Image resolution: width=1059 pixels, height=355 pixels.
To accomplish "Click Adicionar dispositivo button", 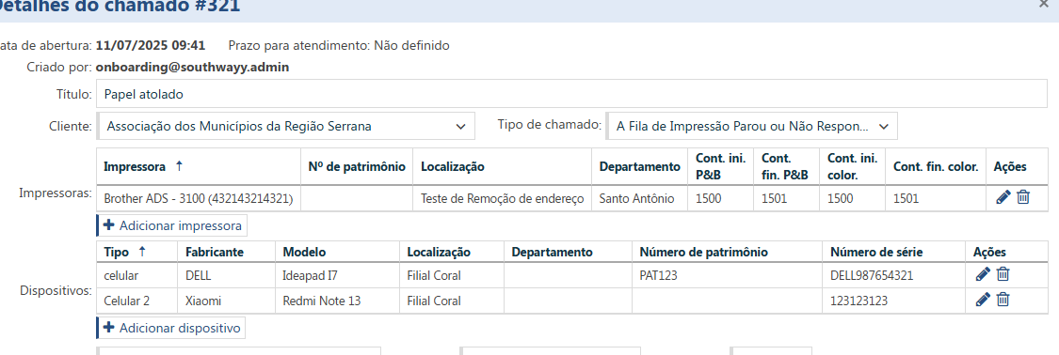I will coord(171,328).
